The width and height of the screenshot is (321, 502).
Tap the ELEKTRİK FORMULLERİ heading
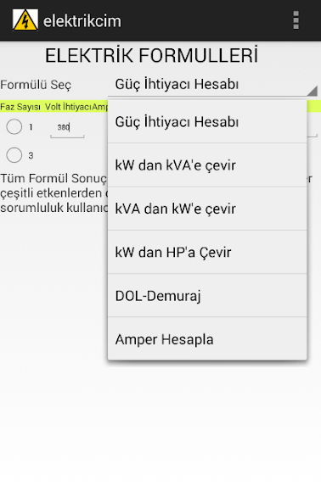pyautogui.click(x=151, y=56)
